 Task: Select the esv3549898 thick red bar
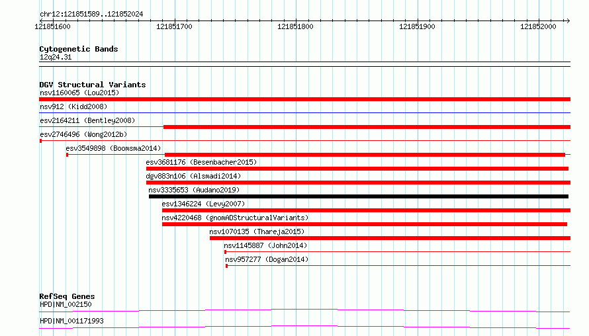coord(365,155)
